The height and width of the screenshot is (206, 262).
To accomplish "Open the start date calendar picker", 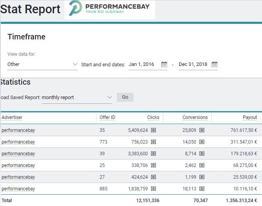I will click(x=164, y=64).
